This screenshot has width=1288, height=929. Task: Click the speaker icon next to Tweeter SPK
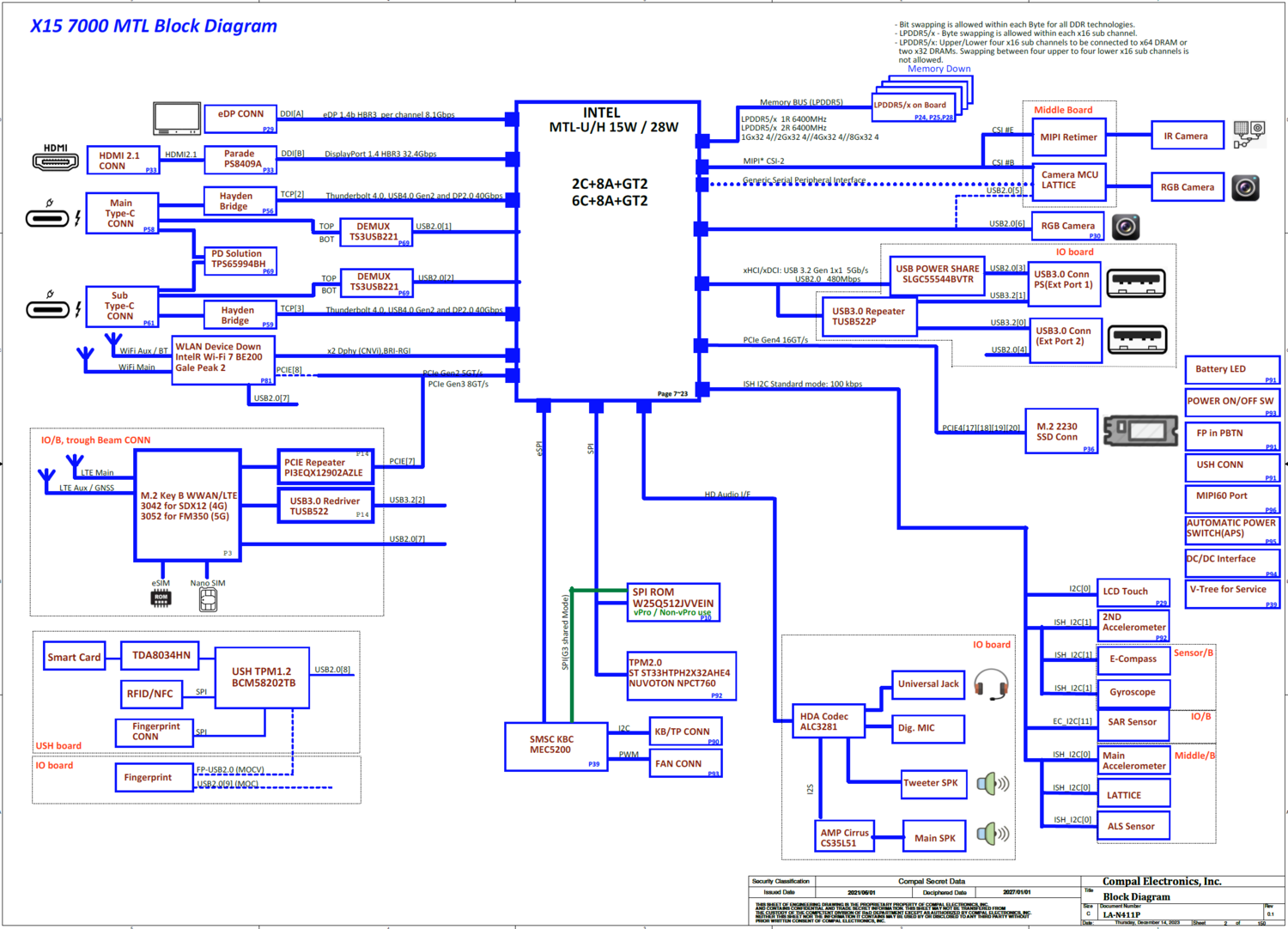[993, 783]
